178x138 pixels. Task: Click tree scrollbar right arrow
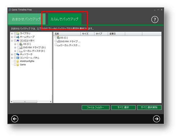point(51,102)
